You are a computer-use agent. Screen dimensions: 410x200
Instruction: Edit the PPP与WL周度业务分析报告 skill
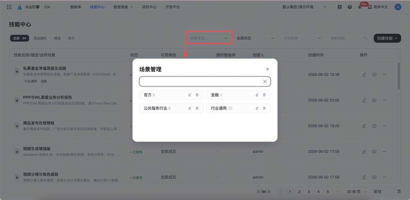pyautogui.click(x=364, y=100)
